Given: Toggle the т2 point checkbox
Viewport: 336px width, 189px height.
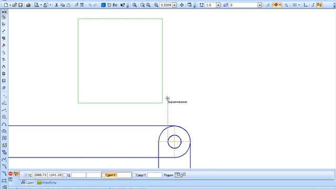Looking at the screenshot, I should [x=65, y=175].
